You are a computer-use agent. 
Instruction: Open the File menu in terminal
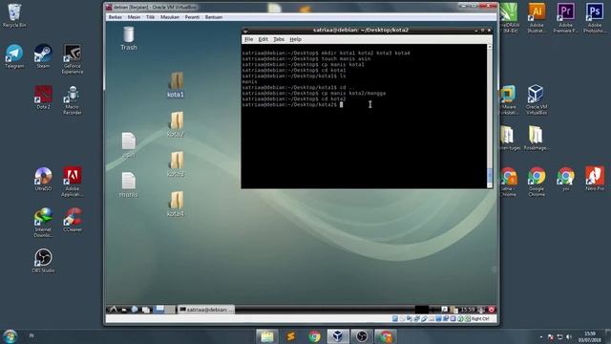(248, 39)
